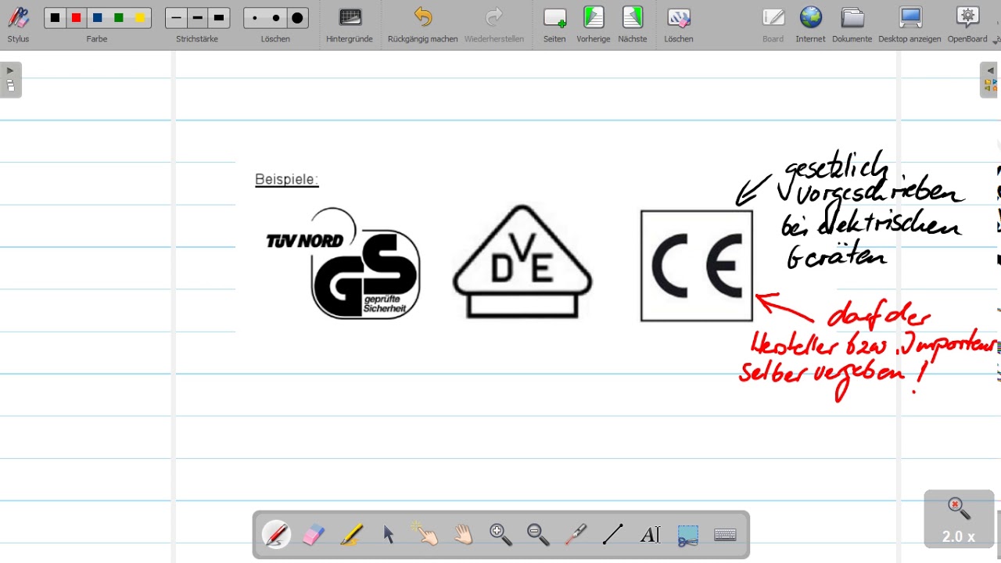Select the medium eraser size dot
The image size is (1001, 563).
276,18
